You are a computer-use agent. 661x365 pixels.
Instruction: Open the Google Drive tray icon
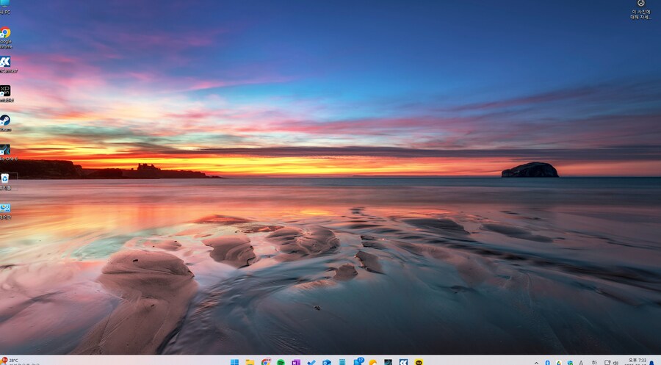point(559,363)
